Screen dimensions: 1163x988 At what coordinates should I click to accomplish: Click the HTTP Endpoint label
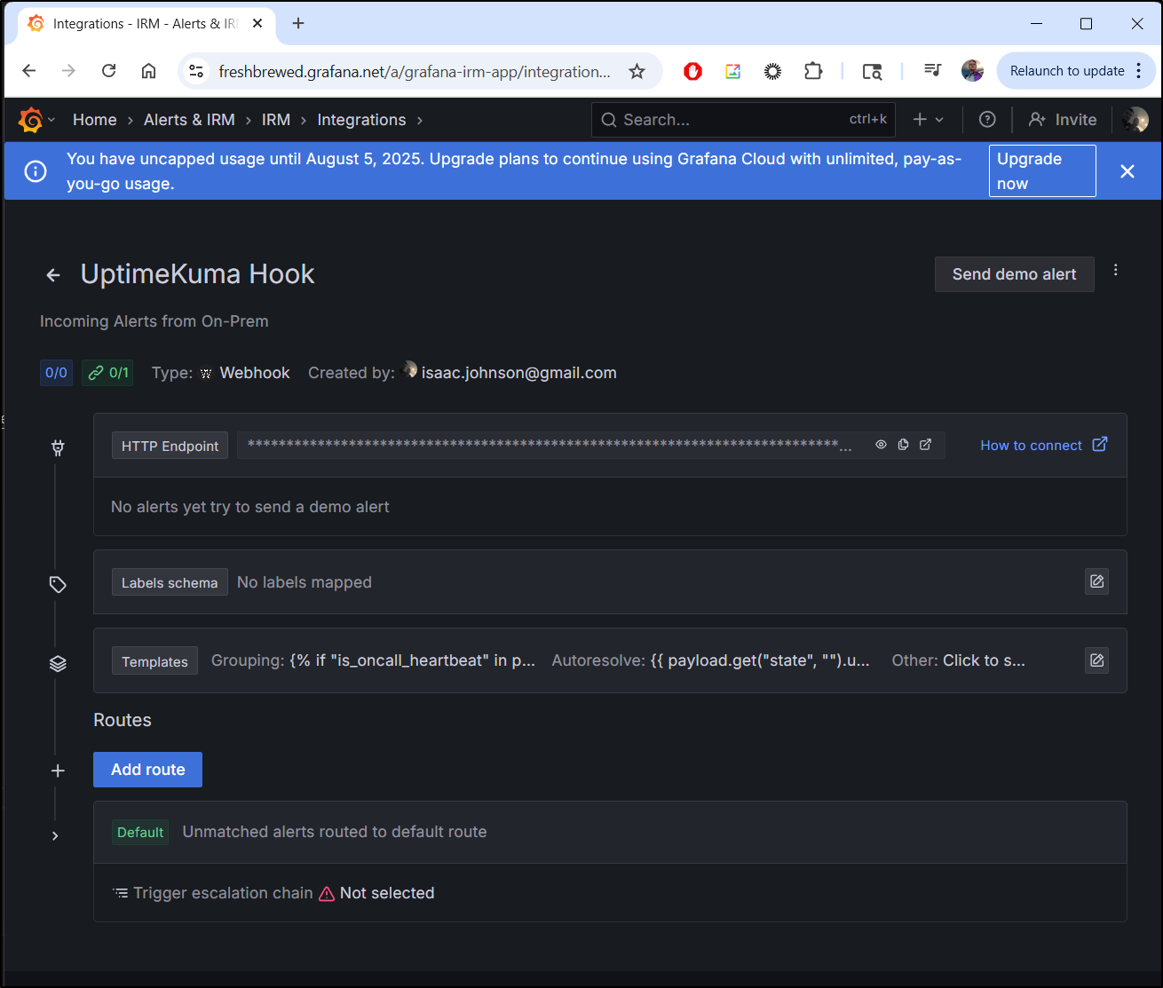click(x=170, y=446)
